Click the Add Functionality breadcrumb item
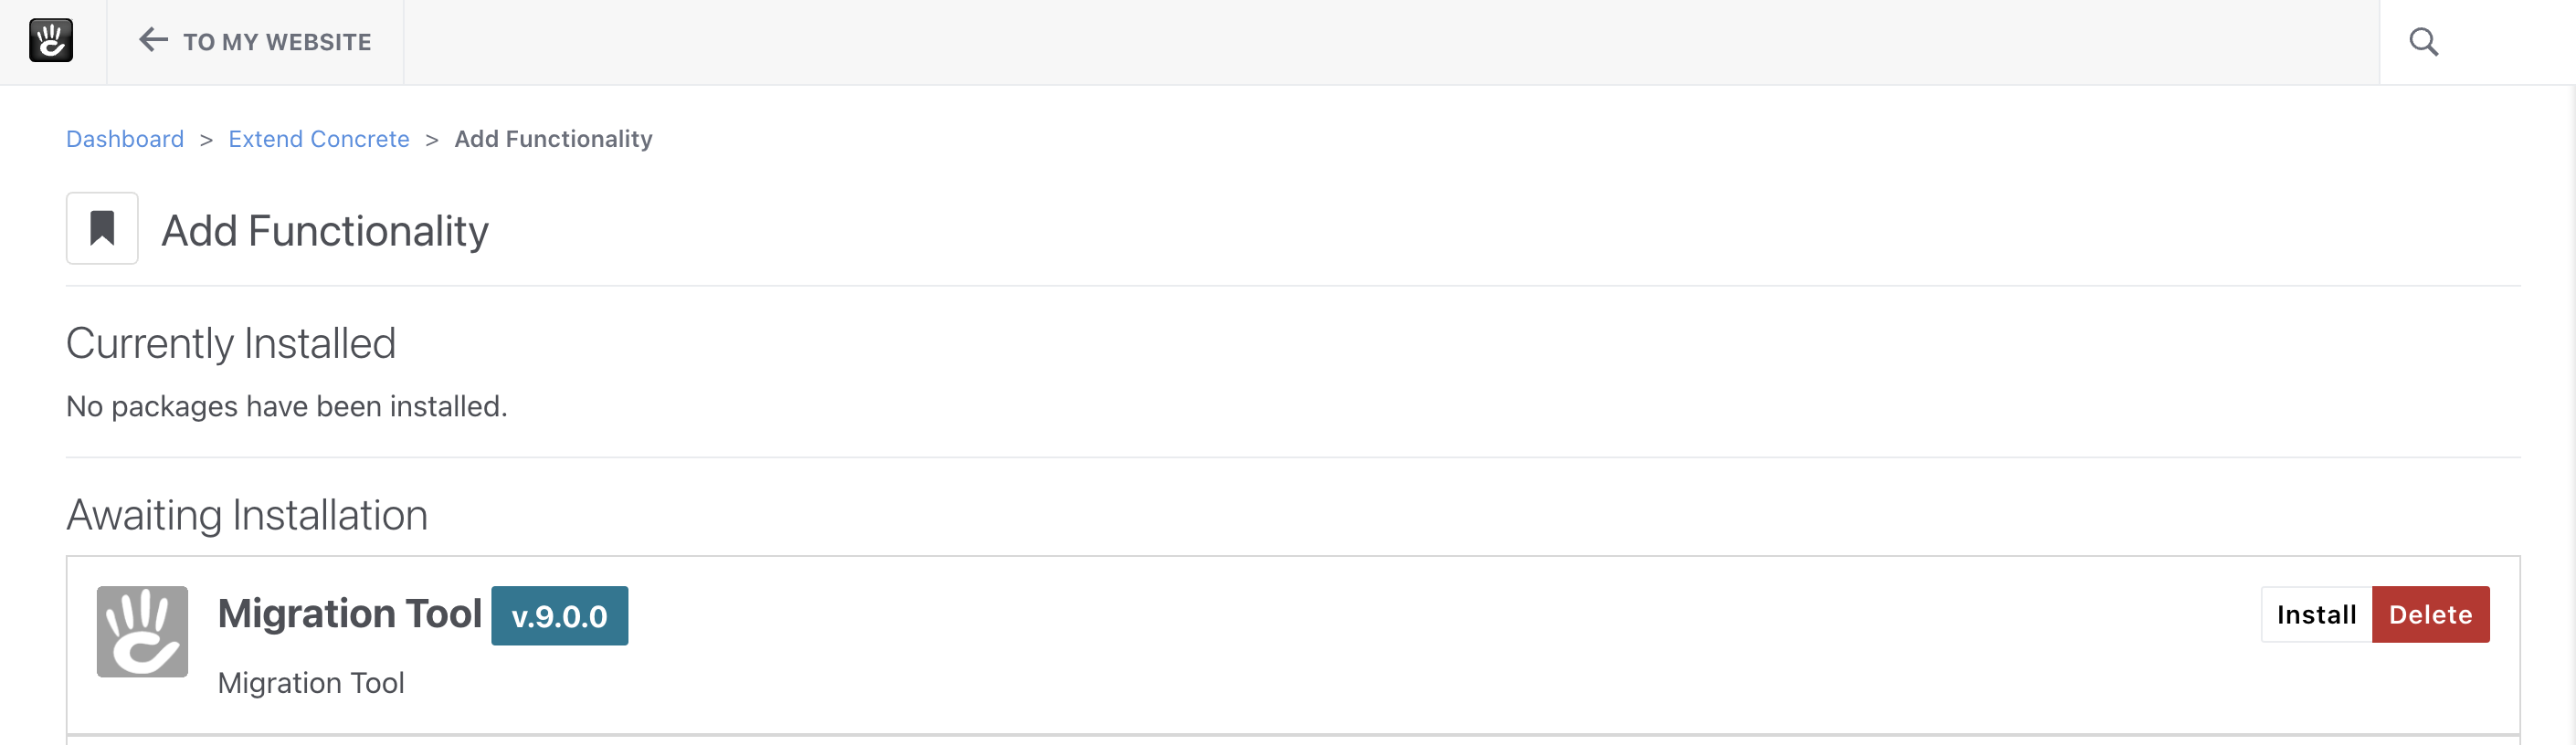This screenshot has height=745, width=2576. point(553,139)
